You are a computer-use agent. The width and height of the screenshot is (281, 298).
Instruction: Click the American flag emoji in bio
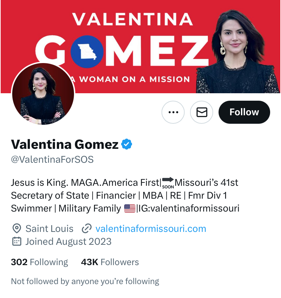tap(130, 208)
